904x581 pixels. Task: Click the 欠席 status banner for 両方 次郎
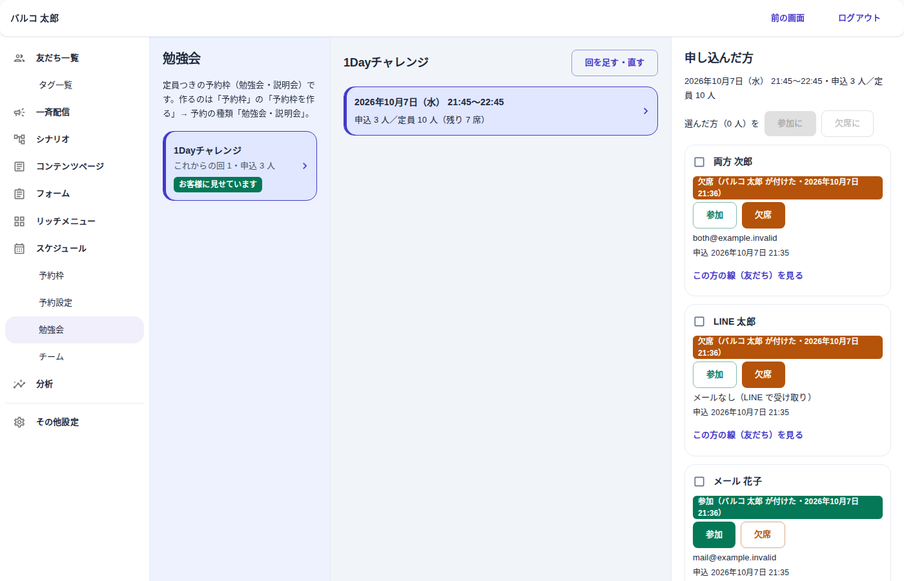[x=788, y=188]
